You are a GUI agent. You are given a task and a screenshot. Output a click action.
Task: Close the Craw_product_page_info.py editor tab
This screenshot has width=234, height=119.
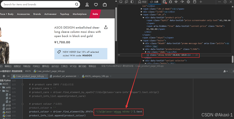(46, 76)
